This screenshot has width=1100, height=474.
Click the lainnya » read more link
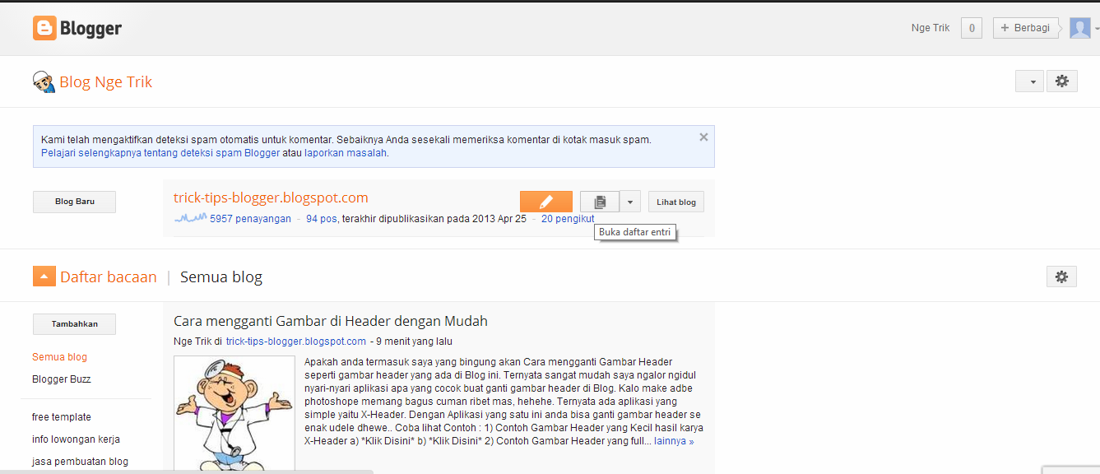point(674,441)
